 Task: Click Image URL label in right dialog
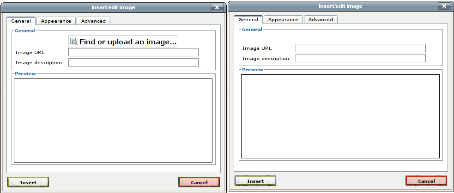click(x=257, y=48)
